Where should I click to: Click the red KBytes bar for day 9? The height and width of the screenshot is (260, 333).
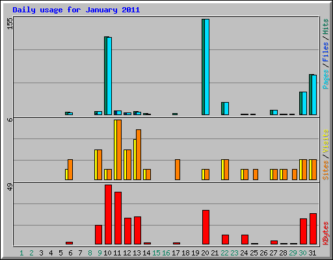(98, 235)
